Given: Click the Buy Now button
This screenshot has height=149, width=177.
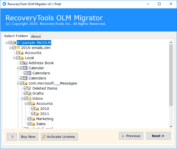Looking at the screenshot, I should [29, 137].
